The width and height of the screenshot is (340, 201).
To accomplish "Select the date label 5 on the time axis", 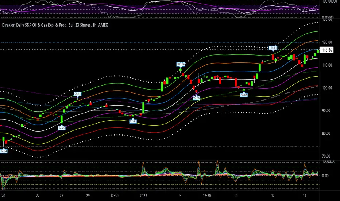I will (181, 196).
